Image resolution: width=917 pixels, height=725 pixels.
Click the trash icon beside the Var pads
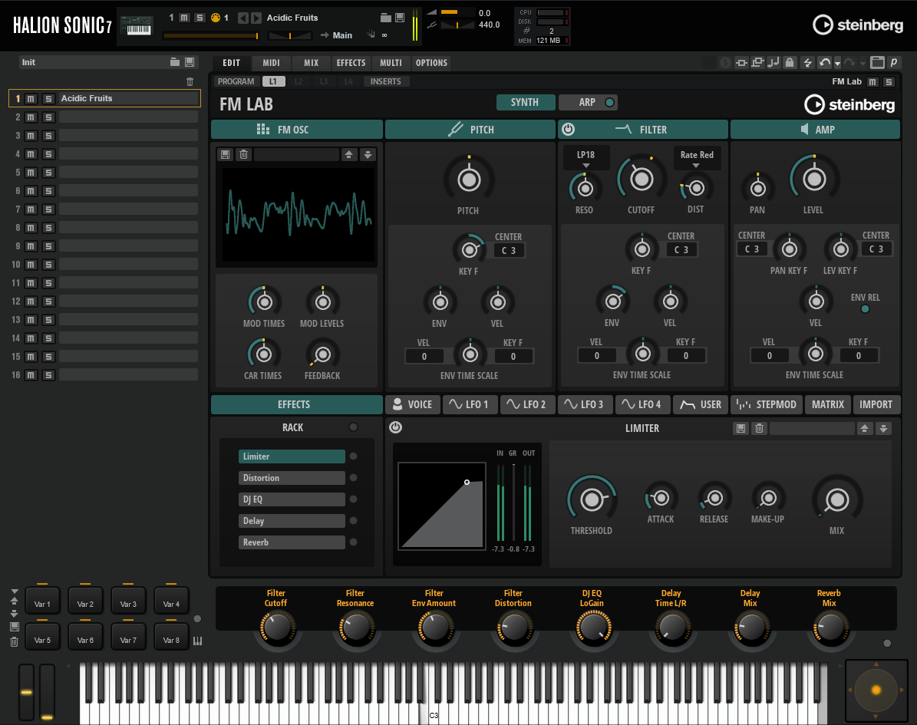tap(15, 642)
